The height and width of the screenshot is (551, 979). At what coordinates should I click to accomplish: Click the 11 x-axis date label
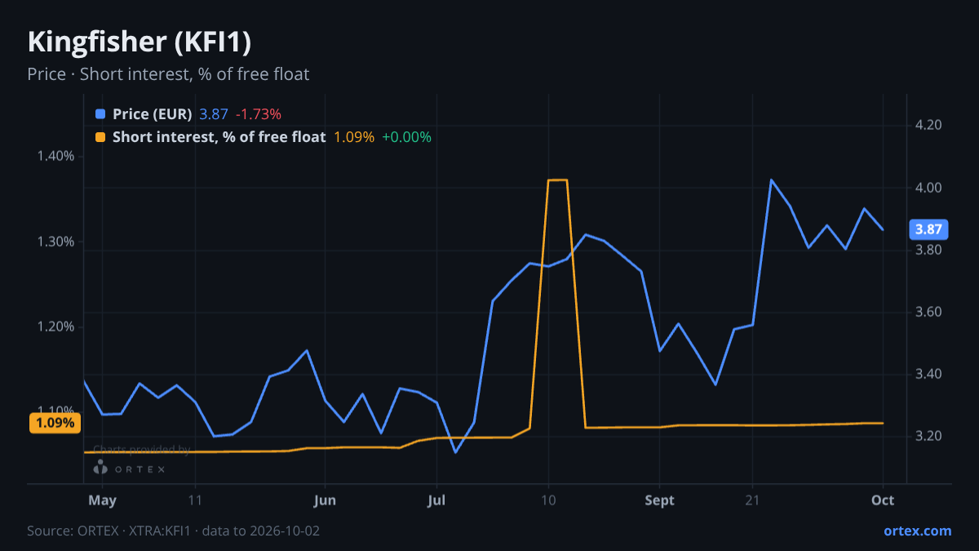pos(194,500)
